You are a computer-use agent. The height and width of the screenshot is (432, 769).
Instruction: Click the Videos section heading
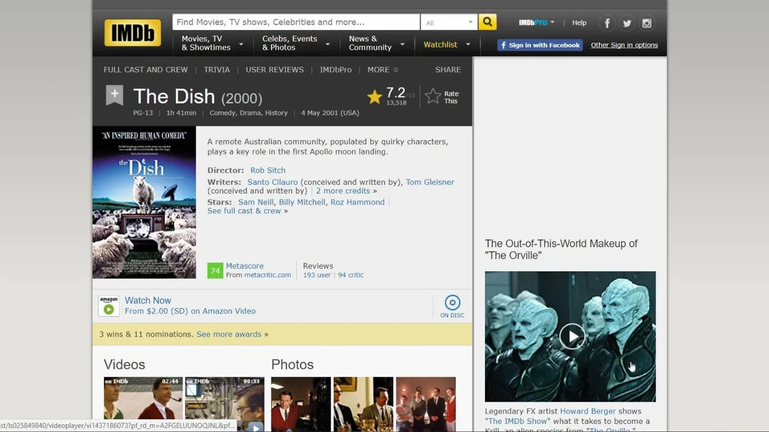pos(124,365)
